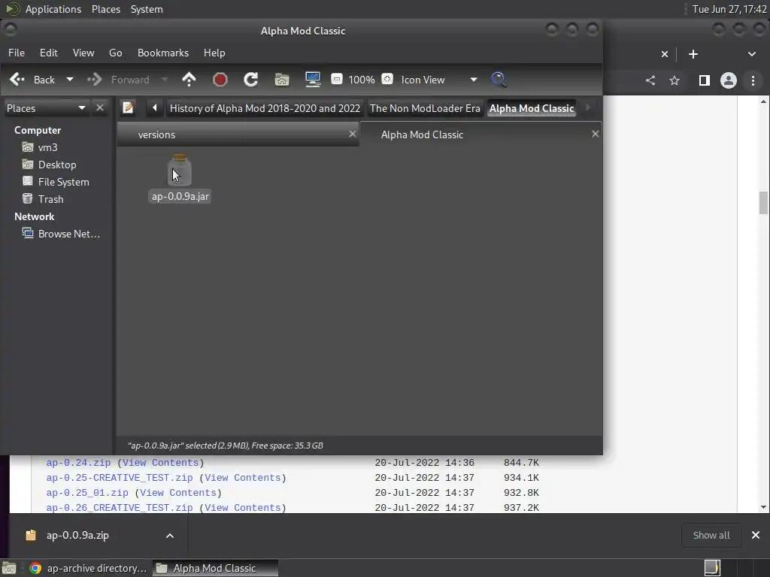Image resolution: width=770 pixels, height=577 pixels.
Task: Open the Home folder icon
Action: coord(282,80)
